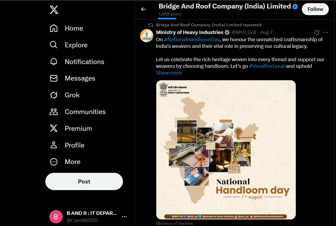Open Profile in the sidebar

pos(67,145)
